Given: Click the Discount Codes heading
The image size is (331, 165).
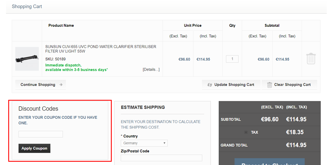Looking at the screenshot, I should click(x=38, y=109).
